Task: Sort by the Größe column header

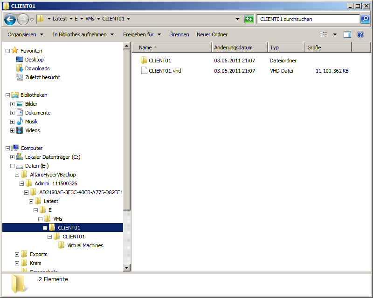Action: pos(328,47)
